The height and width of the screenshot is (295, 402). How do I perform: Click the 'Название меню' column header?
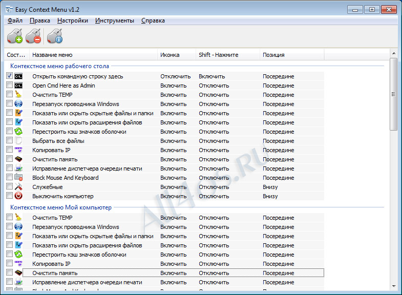[93, 55]
